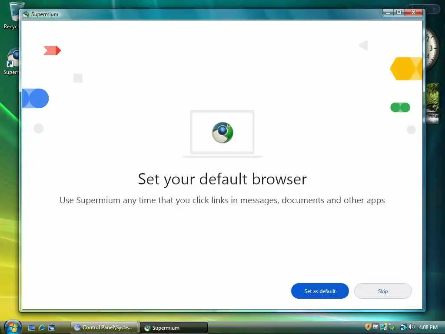This screenshot has width=445, height=334.
Task: Click the tray icon right of the VMware icon
Action: point(383,327)
